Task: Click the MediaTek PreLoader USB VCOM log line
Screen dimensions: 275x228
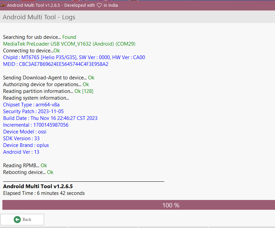Action: (69, 44)
